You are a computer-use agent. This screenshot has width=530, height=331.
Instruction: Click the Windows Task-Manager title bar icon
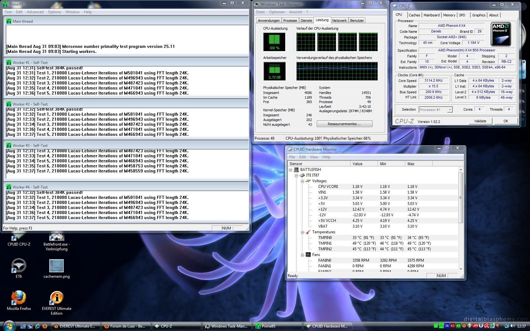(257, 4)
